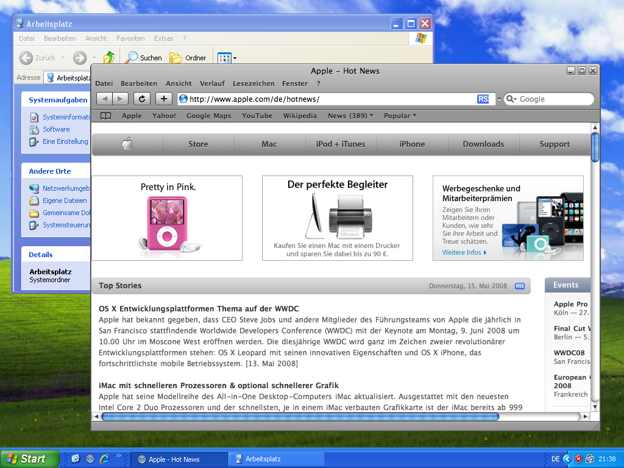Screen dimensions: 624x468
Task: Open the views dropdown arrow in Arbeitsplatz
Action: tap(235, 58)
